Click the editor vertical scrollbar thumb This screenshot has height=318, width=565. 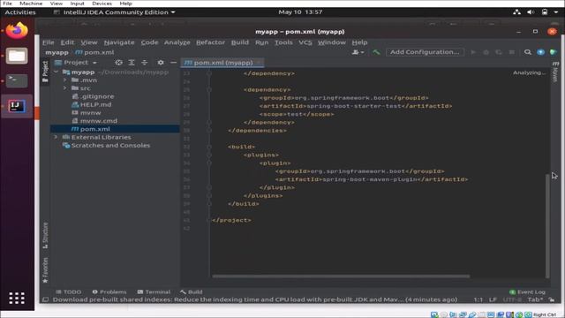pos(547,225)
